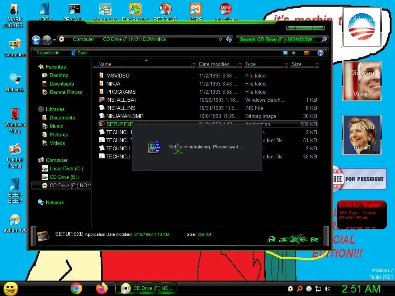The image size is (395, 296).
Task: Expand the address bar history dropdown
Action: click(x=220, y=40)
